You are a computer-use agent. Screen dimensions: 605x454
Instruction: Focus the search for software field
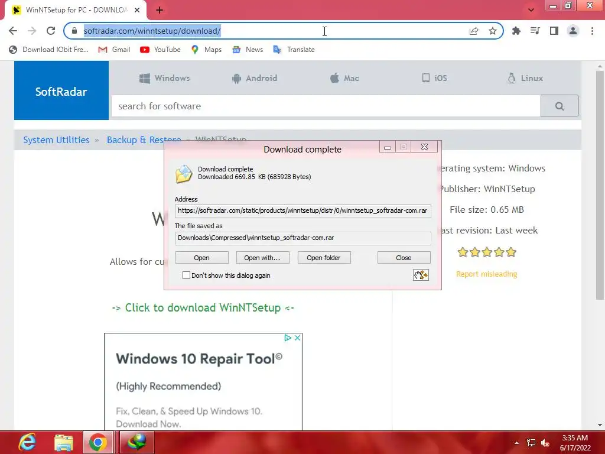tap(326, 106)
